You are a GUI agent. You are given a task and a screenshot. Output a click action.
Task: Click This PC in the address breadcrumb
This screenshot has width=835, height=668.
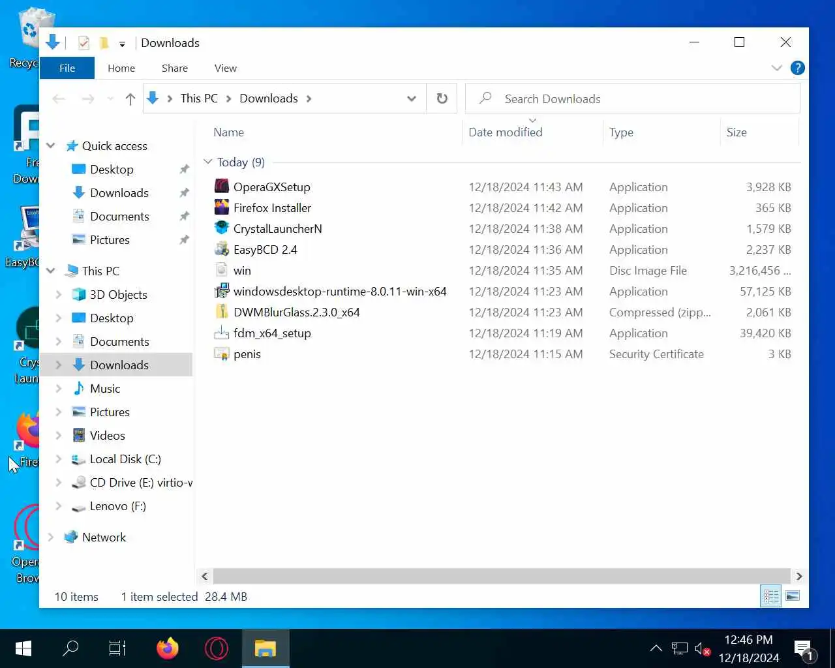(x=199, y=99)
